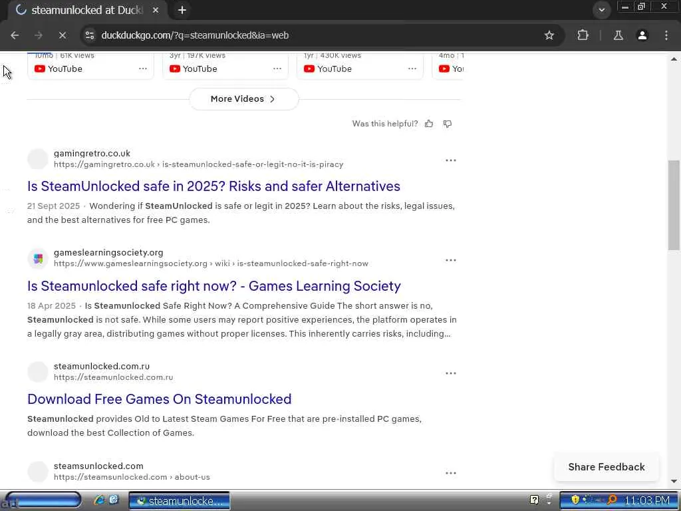This screenshot has height=511, width=681.
Task: Open options for second YouTube video card
Action: [x=277, y=69]
